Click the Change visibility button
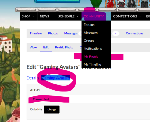 coord(52,109)
